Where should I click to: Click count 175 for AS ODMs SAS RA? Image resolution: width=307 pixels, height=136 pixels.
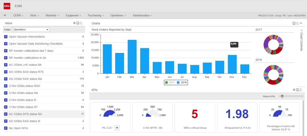[x=82, y=79]
